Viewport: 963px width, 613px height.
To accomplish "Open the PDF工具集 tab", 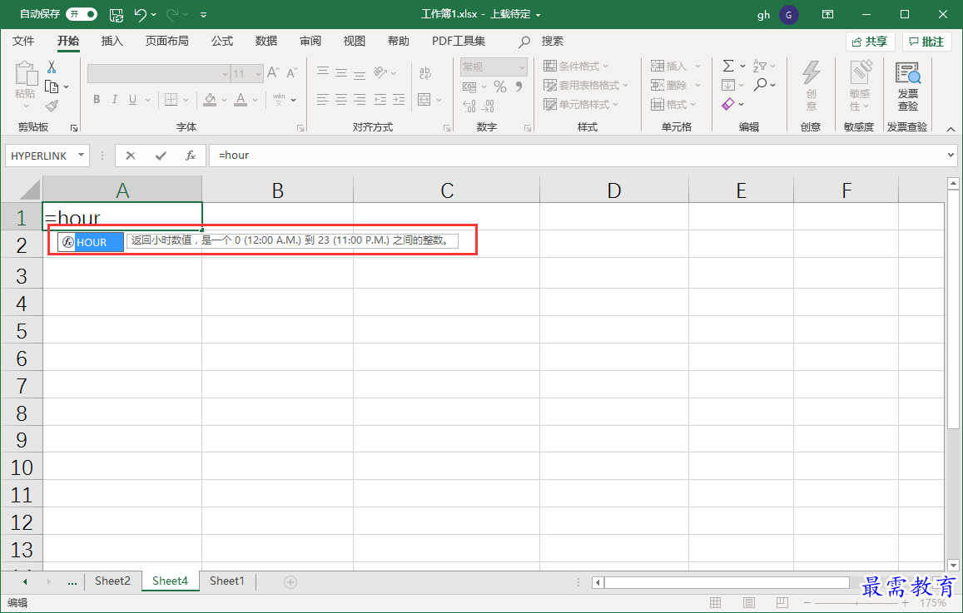I will click(x=458, y=41).
